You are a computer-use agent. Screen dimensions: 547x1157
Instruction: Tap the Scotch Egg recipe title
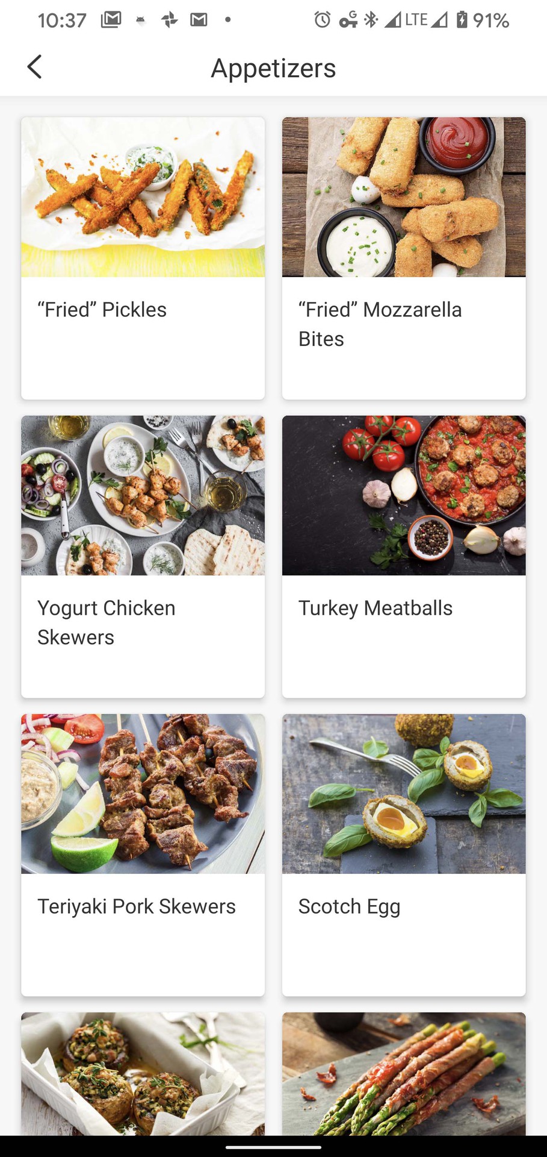click(349, 906)
